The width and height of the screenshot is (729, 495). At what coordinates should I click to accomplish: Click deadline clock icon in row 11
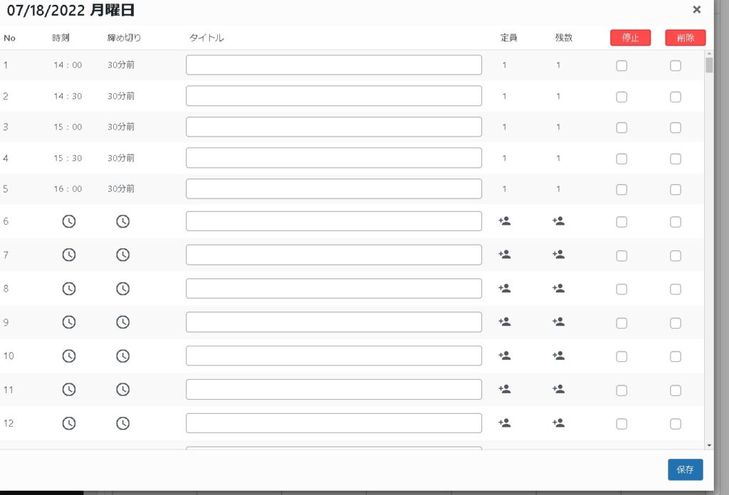pos(123,389)
